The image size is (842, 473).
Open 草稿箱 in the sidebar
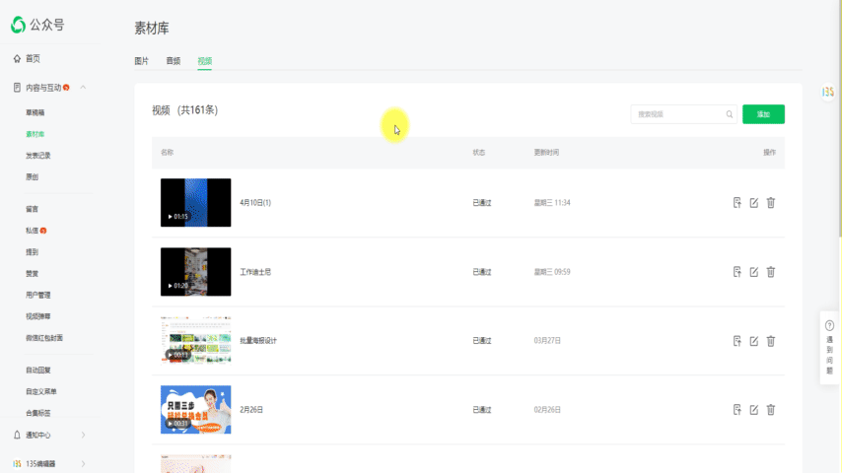click(x=35, y=112)
